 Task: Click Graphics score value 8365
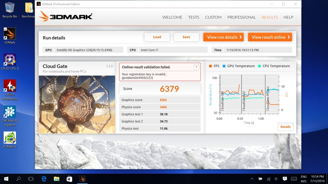pos(163,100)
